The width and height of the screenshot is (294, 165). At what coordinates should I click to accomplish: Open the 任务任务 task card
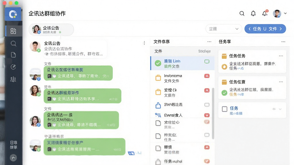click(x=252, y=62)
